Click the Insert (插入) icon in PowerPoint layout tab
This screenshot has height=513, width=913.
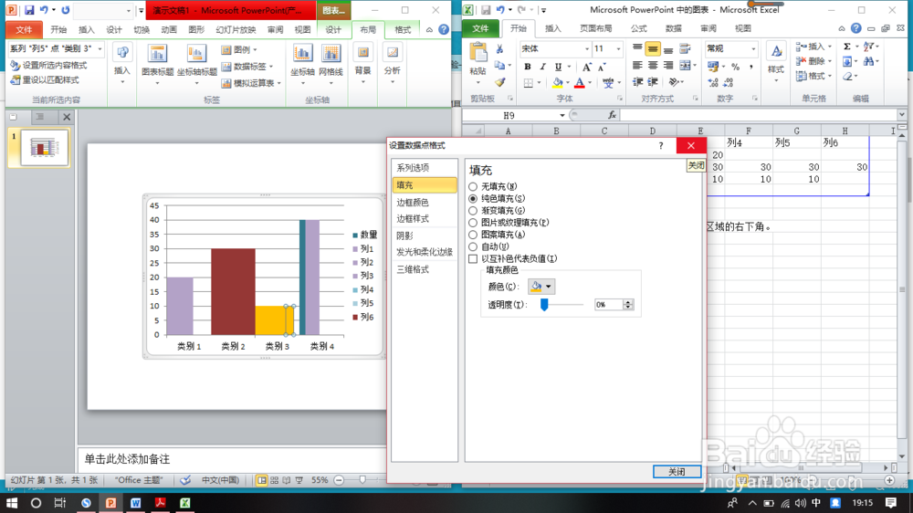tap(122, 54)
